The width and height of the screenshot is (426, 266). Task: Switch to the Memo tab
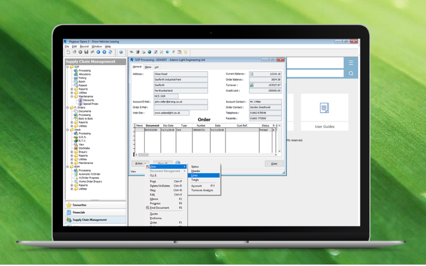tap(148, 67)
